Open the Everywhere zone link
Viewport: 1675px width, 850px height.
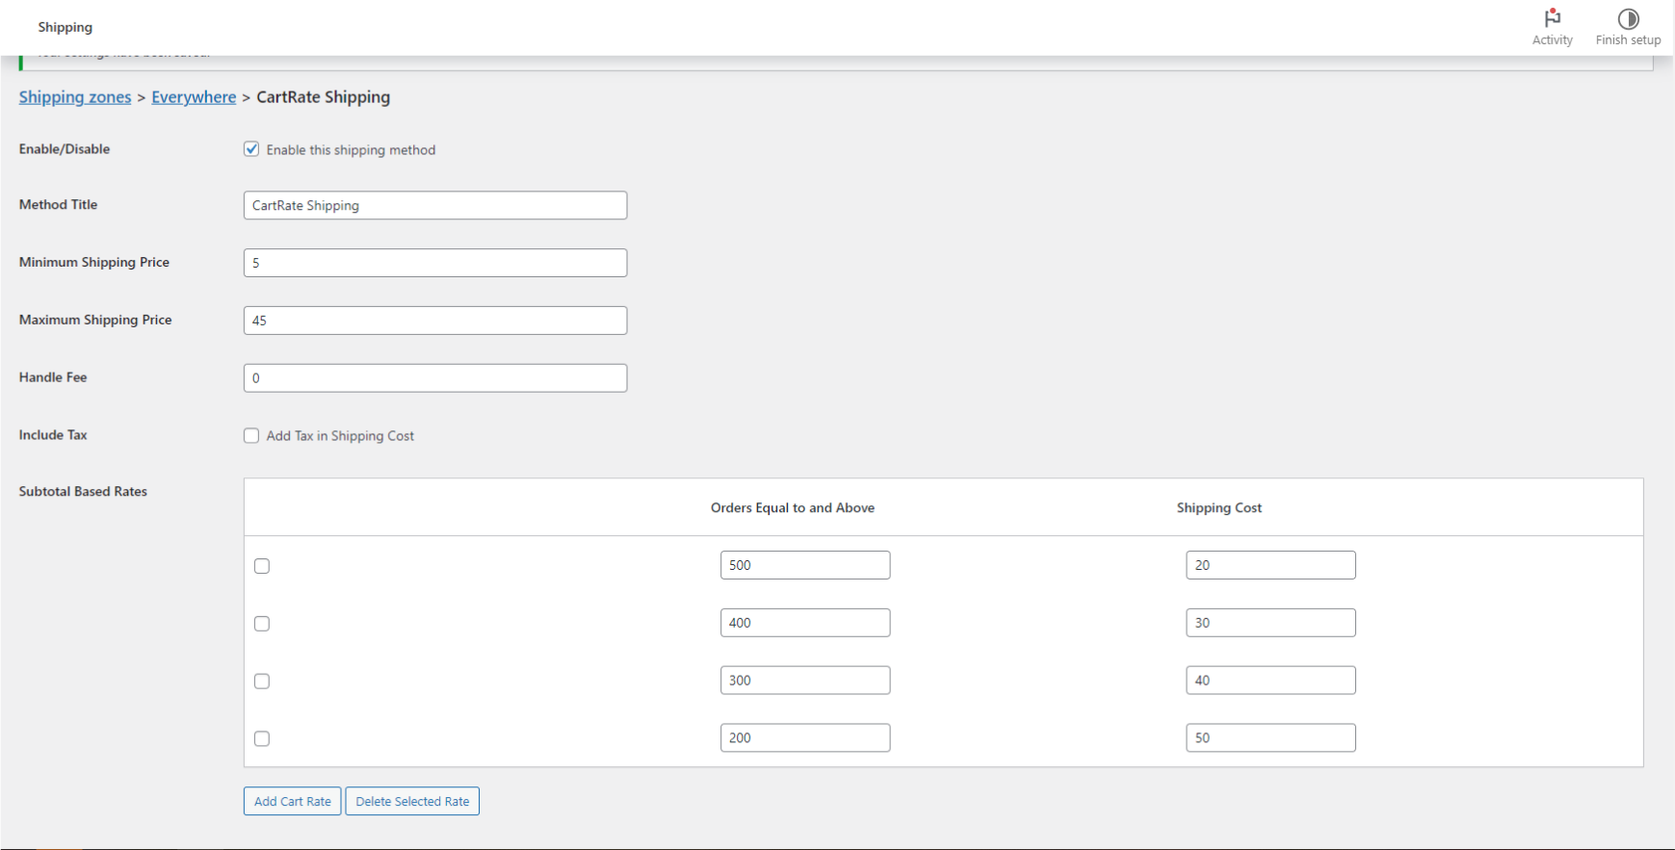(194, 97)
